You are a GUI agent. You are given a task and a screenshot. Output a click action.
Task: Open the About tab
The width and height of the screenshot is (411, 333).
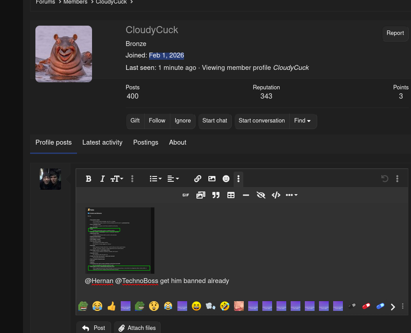coord(177,142)
